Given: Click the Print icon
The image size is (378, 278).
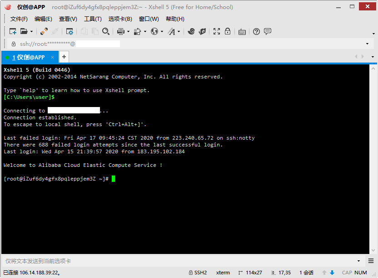Looking at the screenshot, I should pos(120,31).
